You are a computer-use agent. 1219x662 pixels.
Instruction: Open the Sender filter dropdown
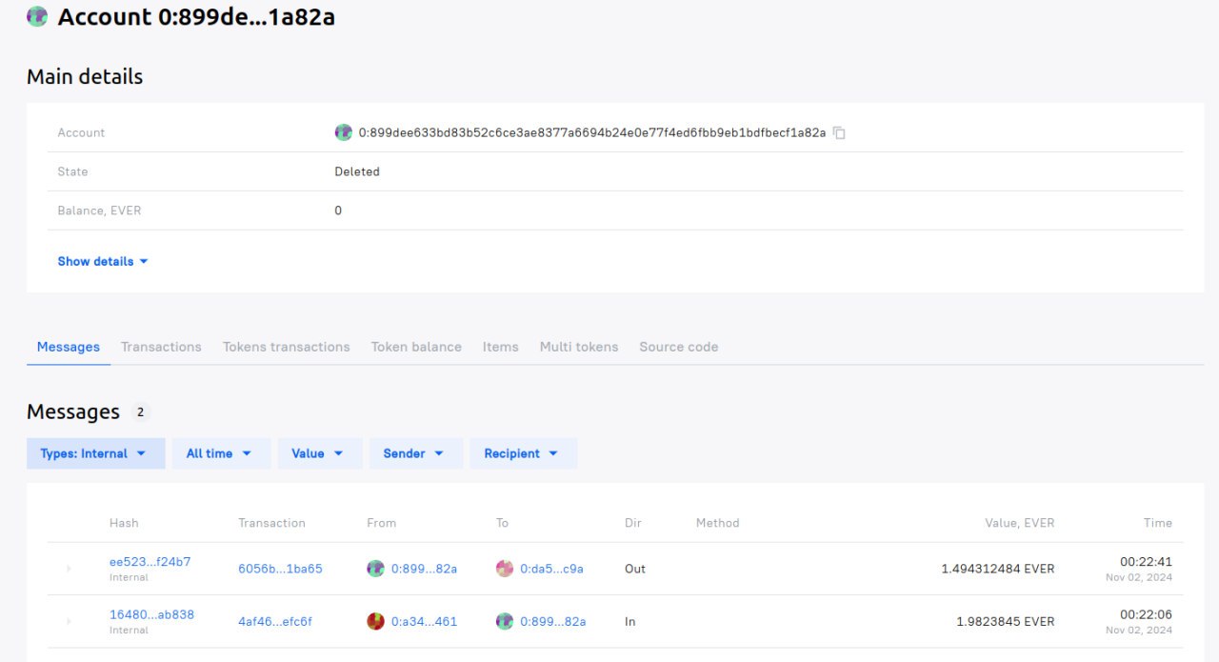[415, 453]
